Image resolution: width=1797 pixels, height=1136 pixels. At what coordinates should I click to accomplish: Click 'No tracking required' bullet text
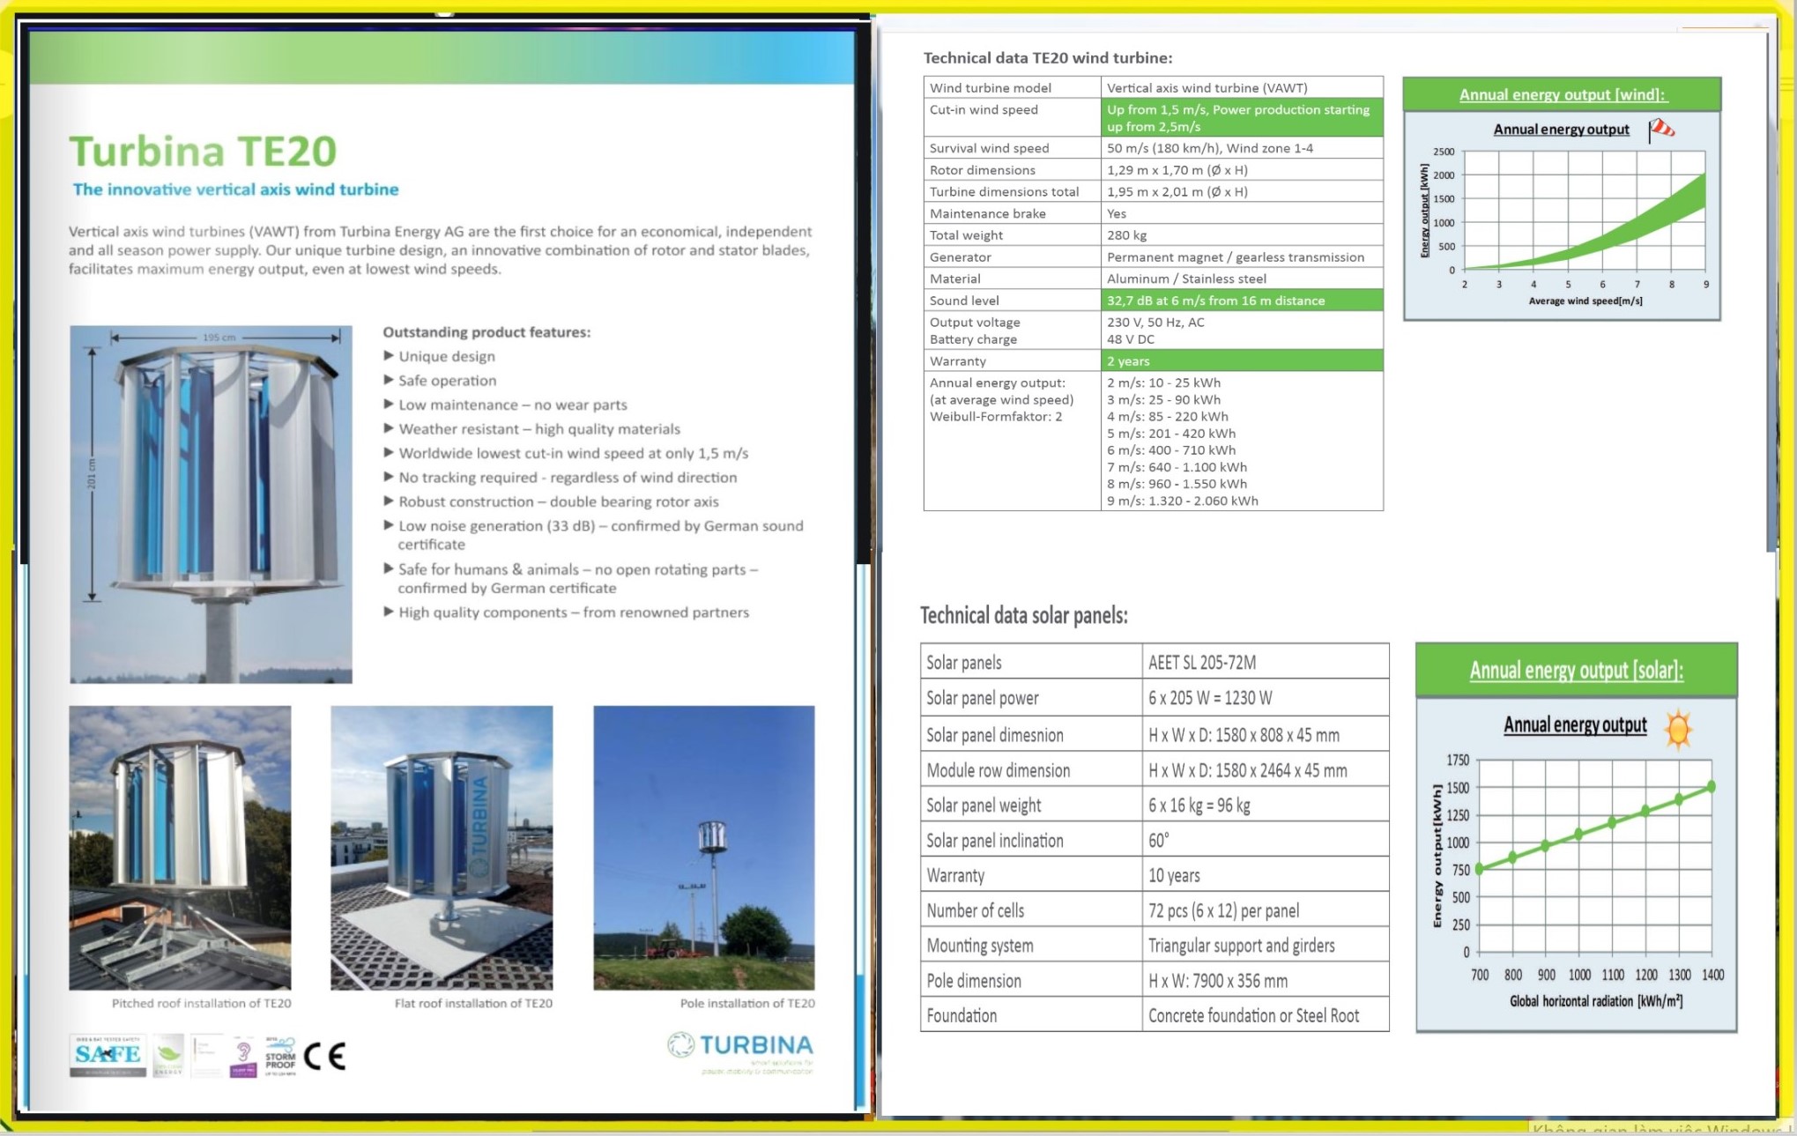[568, 478]
